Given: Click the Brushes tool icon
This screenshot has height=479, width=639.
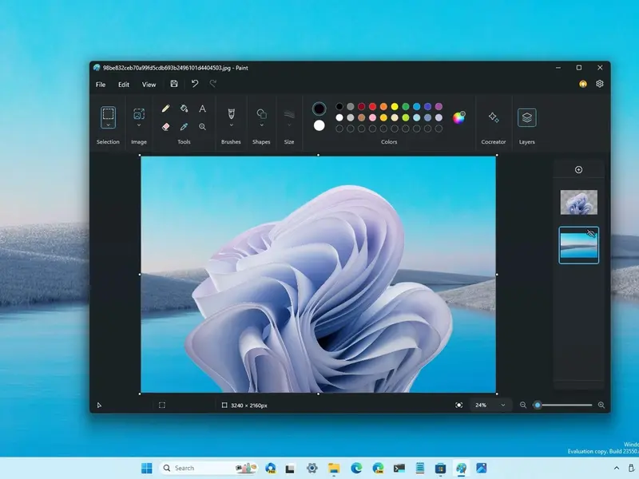Looking at the screenshot, I should [x=231, y=113].
